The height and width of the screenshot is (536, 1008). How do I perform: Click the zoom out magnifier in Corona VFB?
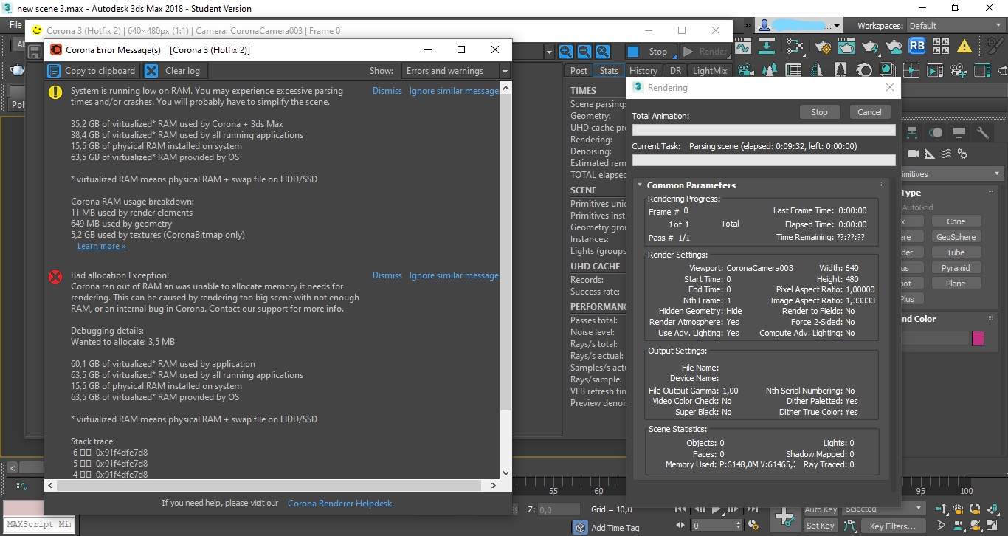click(x=584, y=52)
